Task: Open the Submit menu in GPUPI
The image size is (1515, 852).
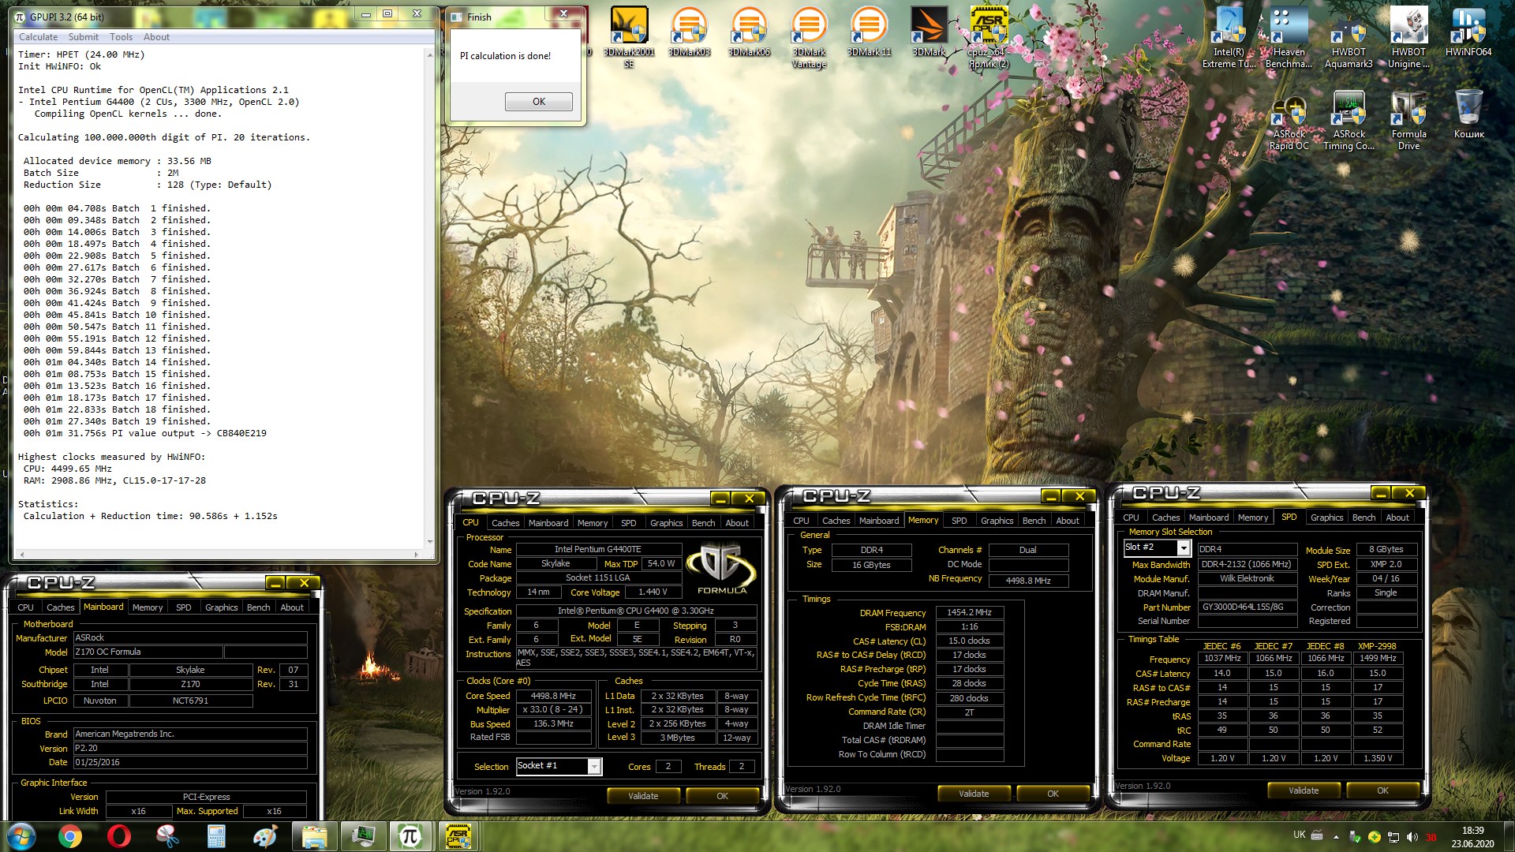Action: 83,37
